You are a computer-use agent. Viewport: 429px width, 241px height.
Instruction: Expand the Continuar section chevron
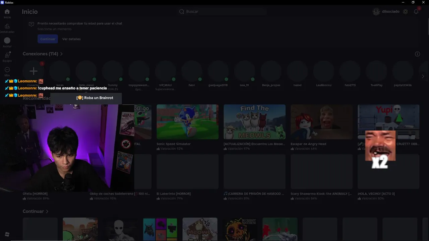47,212
